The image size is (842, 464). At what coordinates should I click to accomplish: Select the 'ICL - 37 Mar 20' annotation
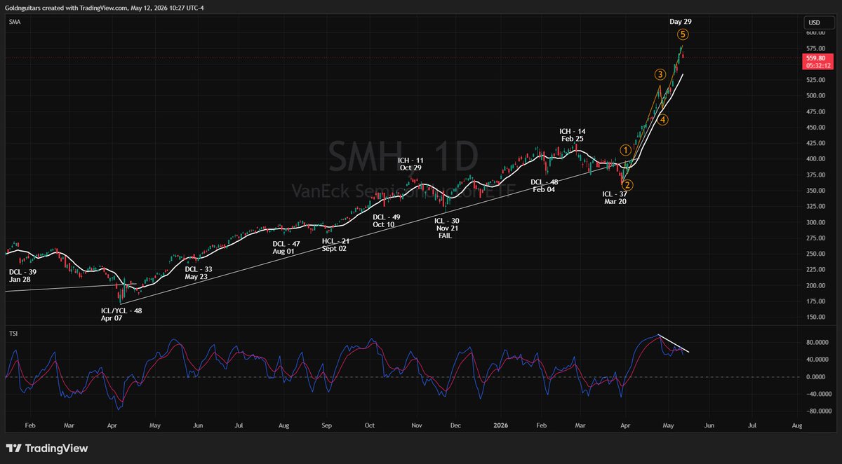coord(615,197)
